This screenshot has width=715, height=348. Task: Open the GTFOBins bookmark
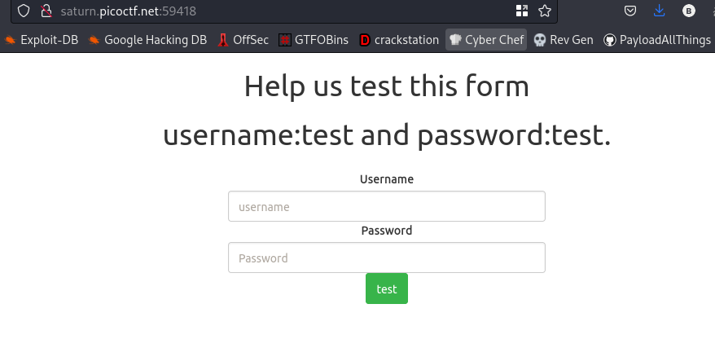click(x=314, y=40)
